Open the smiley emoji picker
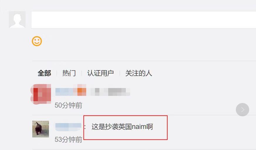This screenshot has height=150, width=256. click(x=37, y=41)
